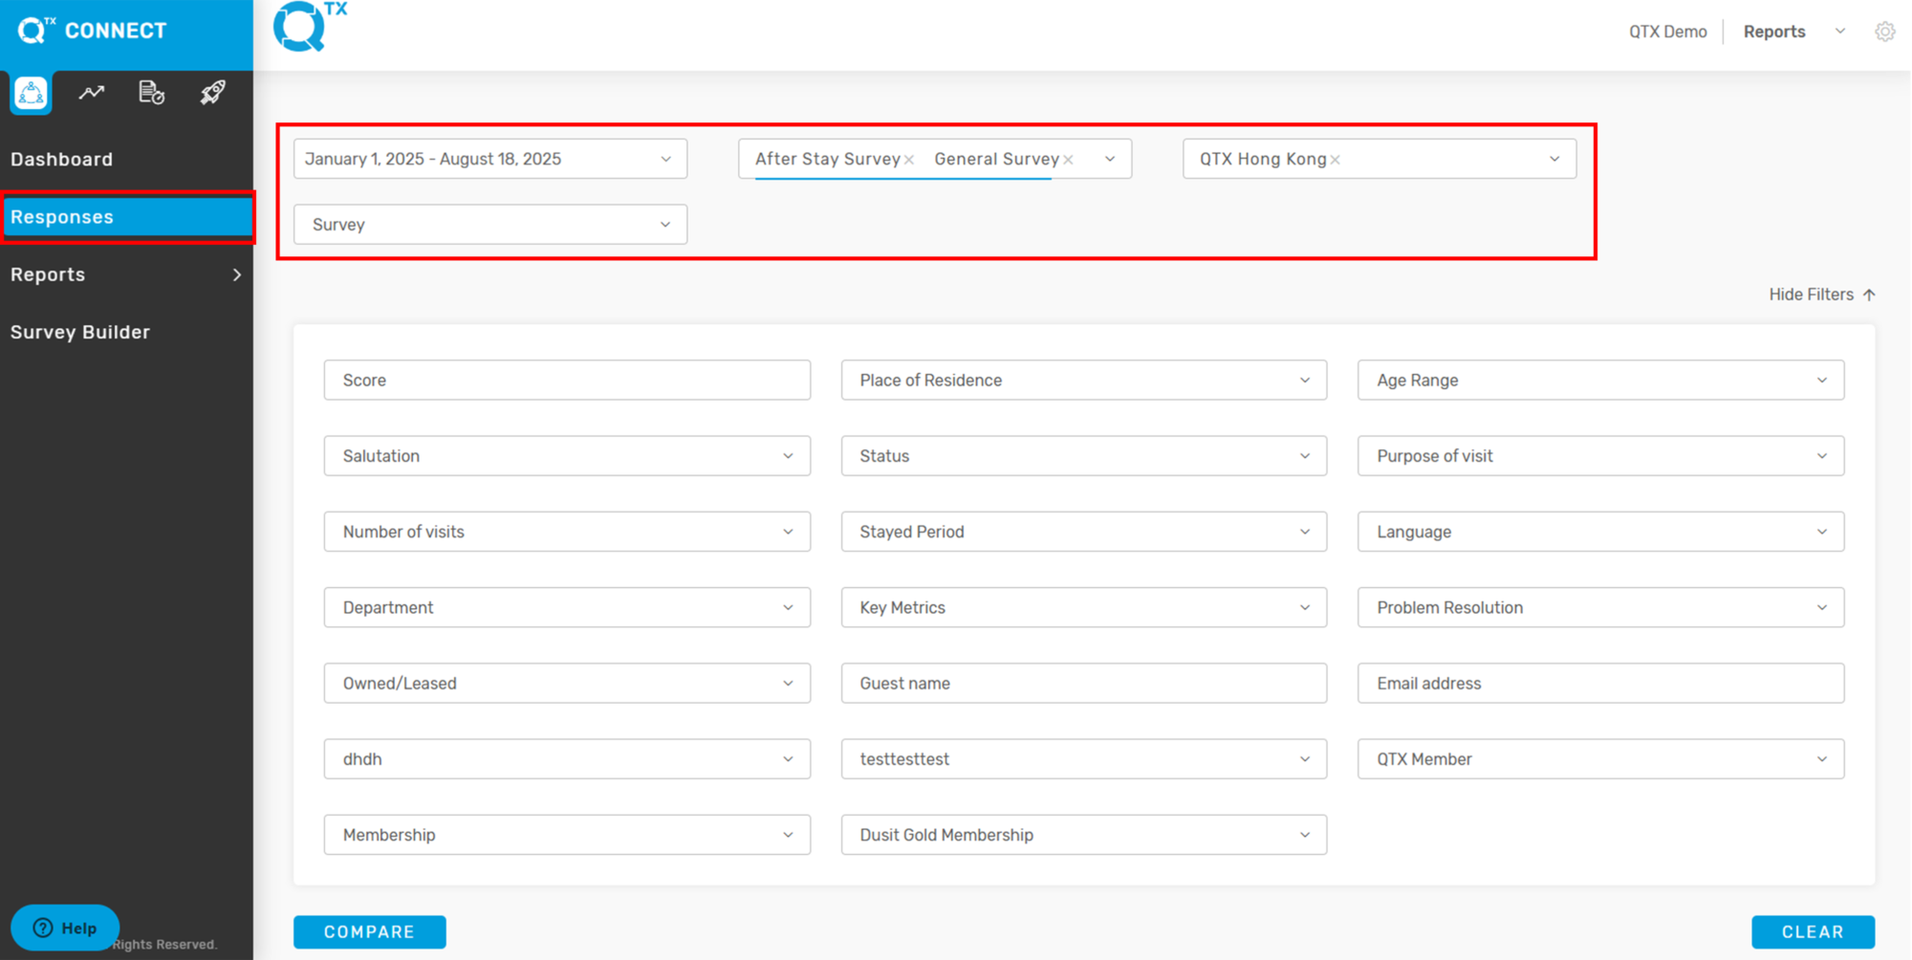Open the date range dropdown
Screen dimensions: 1912x960
click(x=490, y=159)
